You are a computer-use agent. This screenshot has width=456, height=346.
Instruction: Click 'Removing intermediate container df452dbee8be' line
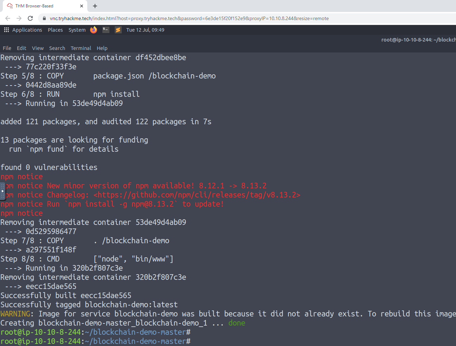[x=93, y=58]
